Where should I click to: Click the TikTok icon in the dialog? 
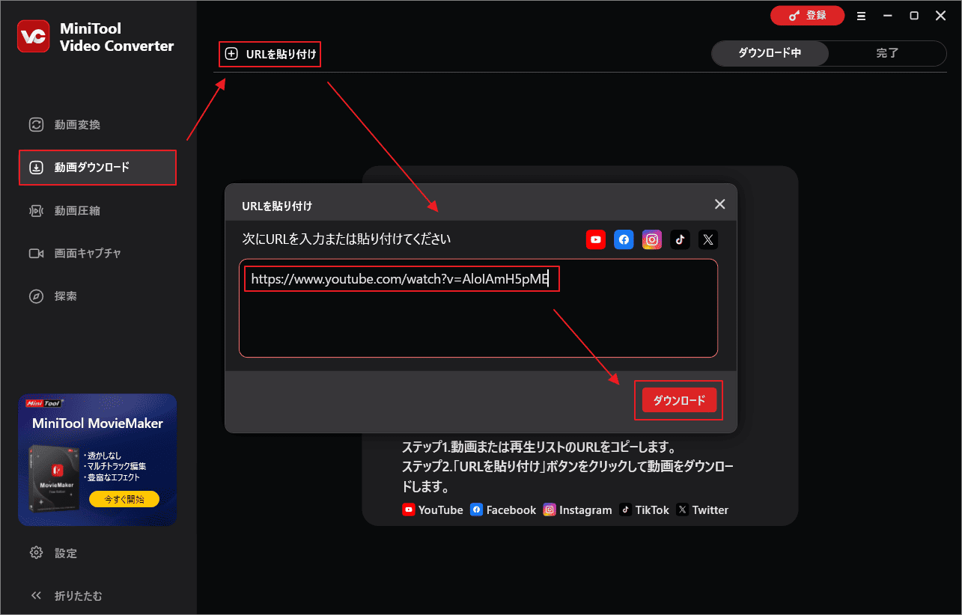pyautogui.click(x=680, y=239)
